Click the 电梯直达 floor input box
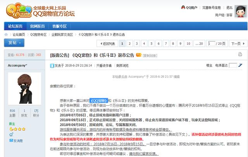This screenshot has width=248, height=157. coord(233,65)
